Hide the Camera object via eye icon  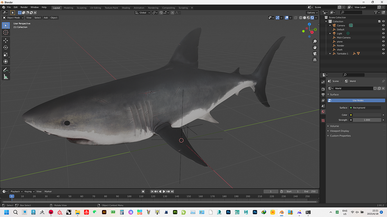[383, 25]
